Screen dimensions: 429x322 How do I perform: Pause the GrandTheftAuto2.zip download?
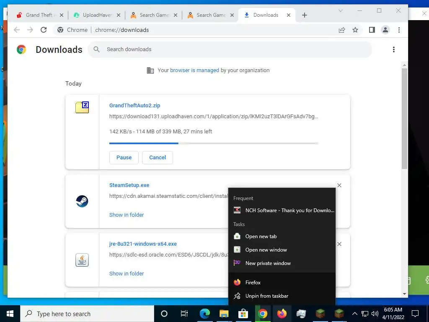(124, 158)
